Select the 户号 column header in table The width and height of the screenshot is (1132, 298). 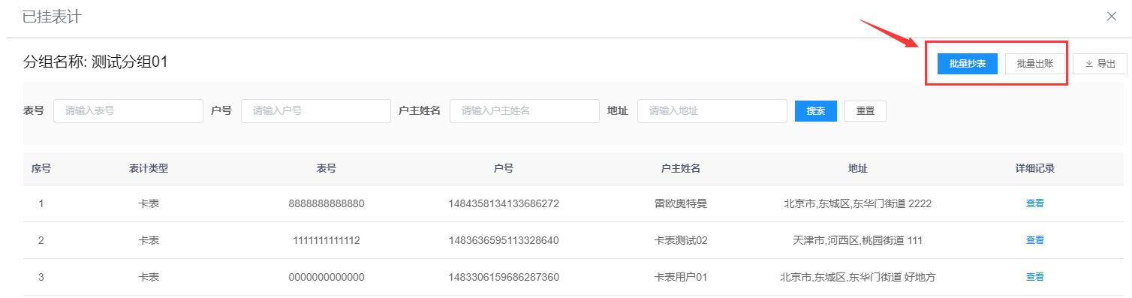click(504, 168)
